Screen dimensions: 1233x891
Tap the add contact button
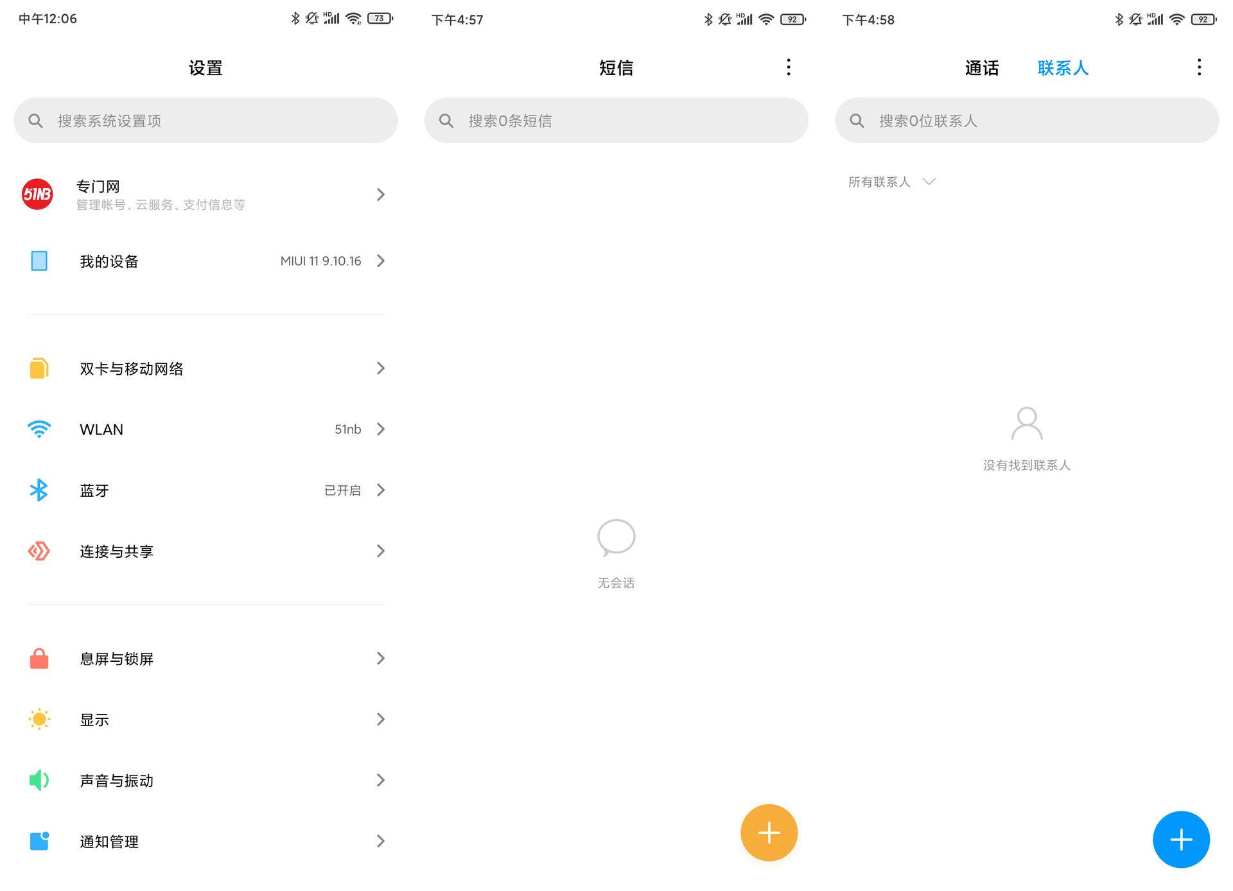pyautogui.click(x=1181, y=839)
